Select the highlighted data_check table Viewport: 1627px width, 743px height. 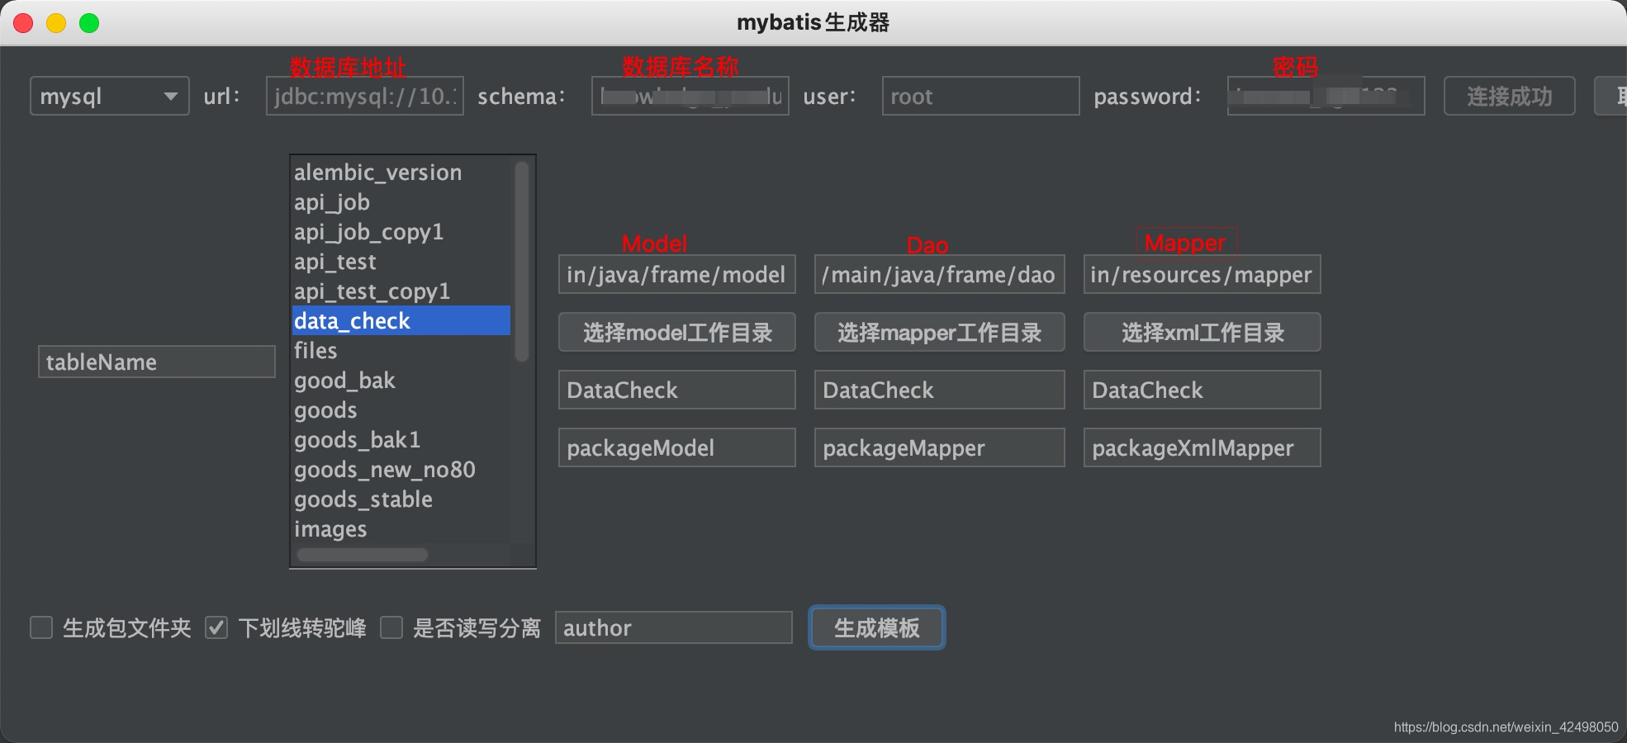point(401,320)
